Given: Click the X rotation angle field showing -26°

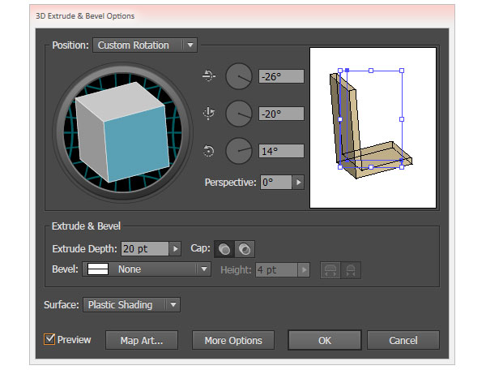Looking at the screenshot, I should click(x=281, y=77).
